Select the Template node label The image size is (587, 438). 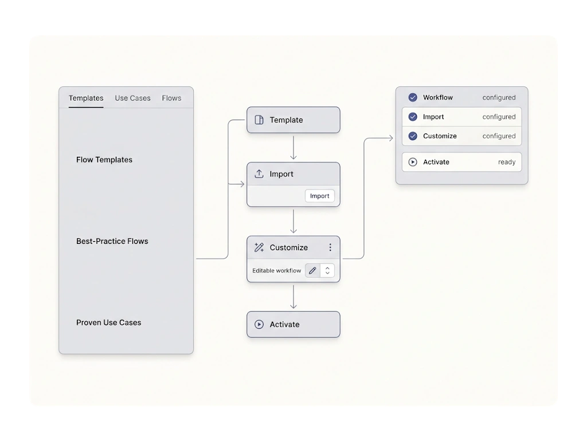tap(287, 120)
